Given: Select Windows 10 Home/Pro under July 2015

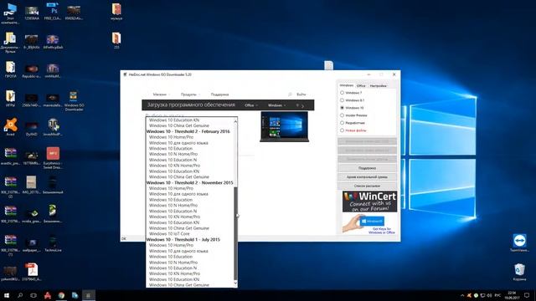Looking at the screenshot, I should pyautogui.click(x=171, y=245).
